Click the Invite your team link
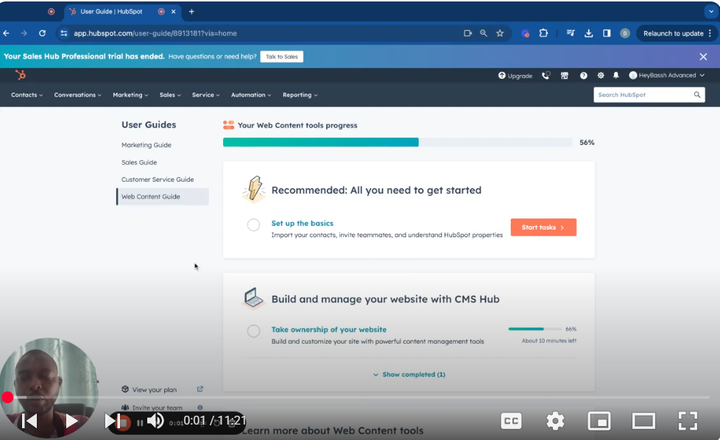 [157, 408]
